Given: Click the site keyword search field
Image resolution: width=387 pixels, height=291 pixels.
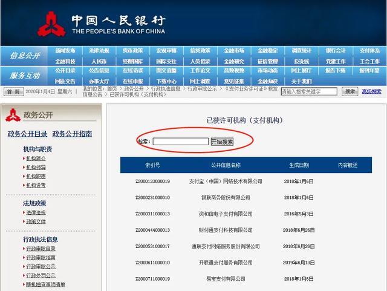Looking at the screenshot, I should pos(309,91).
